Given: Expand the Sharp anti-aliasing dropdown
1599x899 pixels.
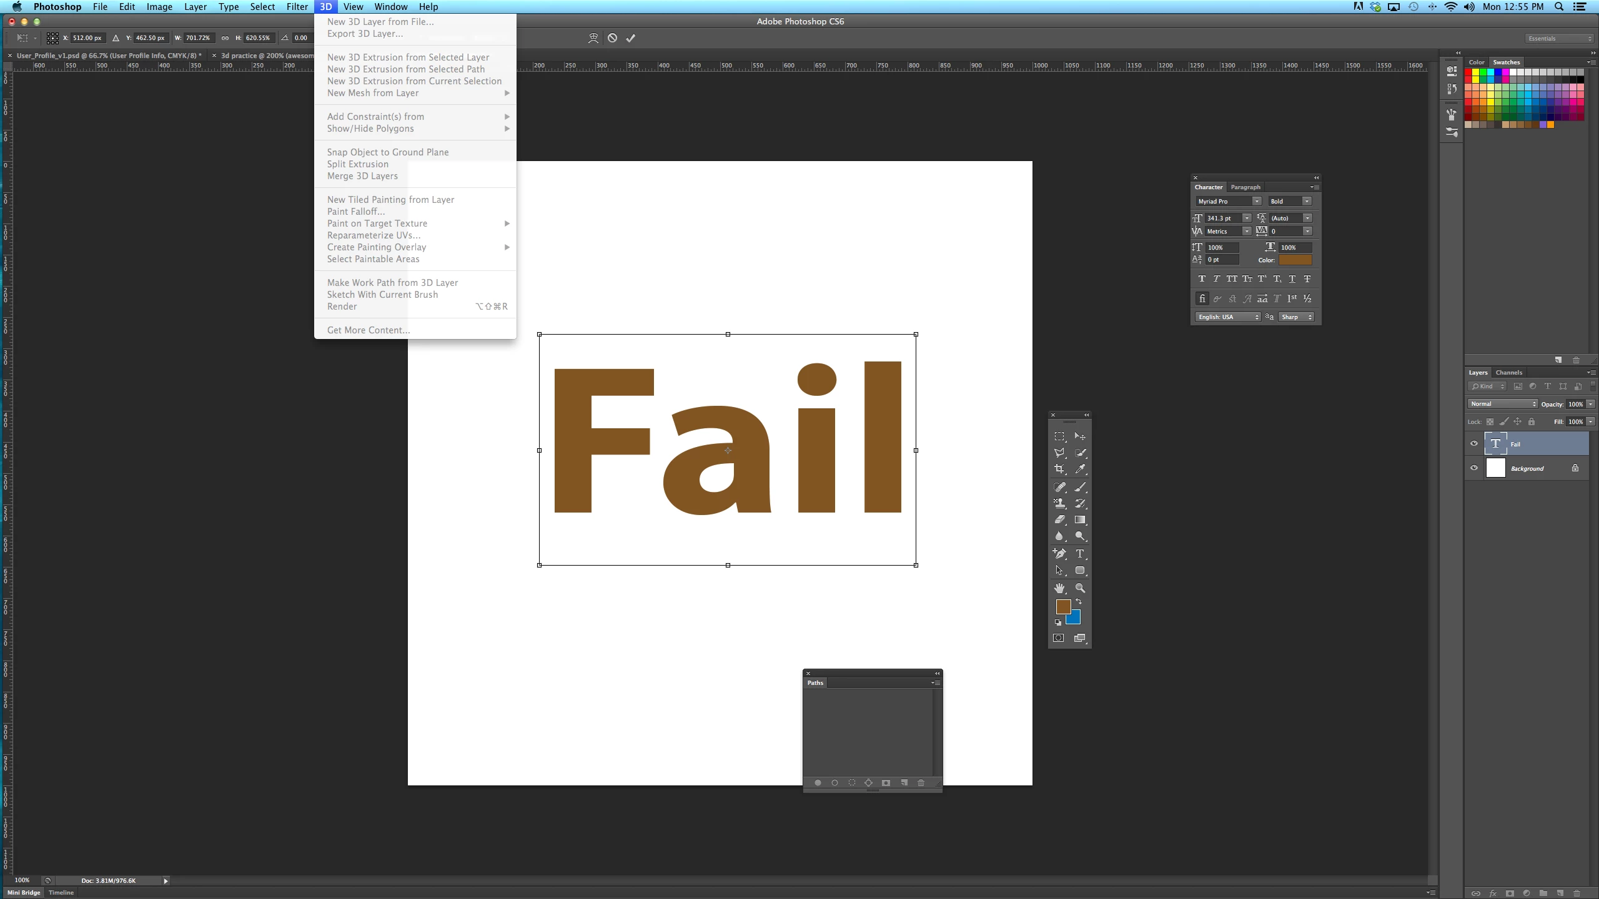Looking at the screenshot, I should pyautogui.click(x=1296, y=317).
